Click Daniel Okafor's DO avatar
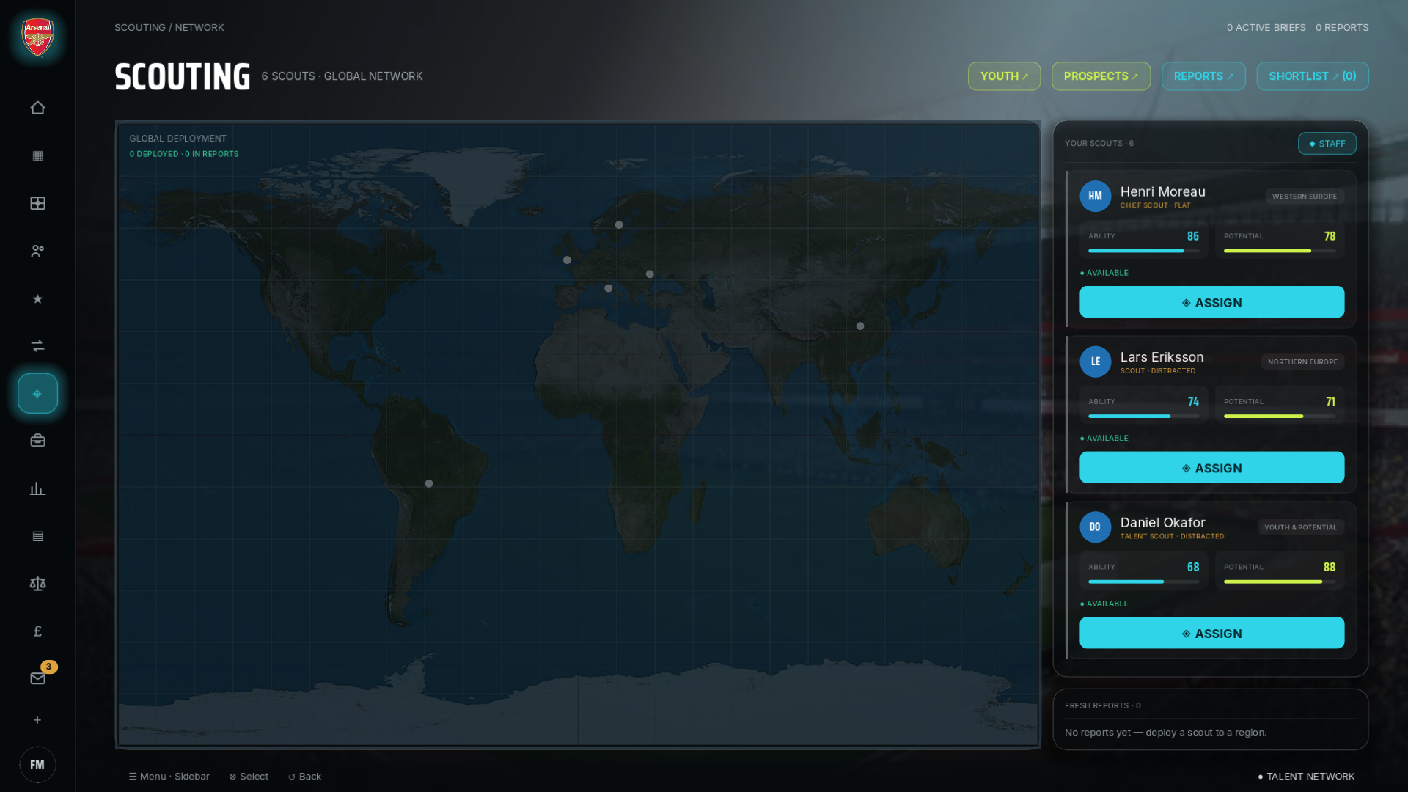Screen dimensions: 1408x792 pos(1095,527)
